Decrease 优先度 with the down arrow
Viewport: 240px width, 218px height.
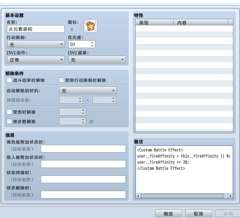pyautogui.click(x=92, y=46)
